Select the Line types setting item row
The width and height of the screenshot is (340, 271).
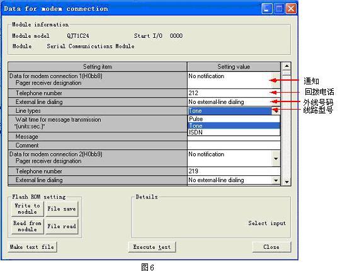(x=98, y=111)
